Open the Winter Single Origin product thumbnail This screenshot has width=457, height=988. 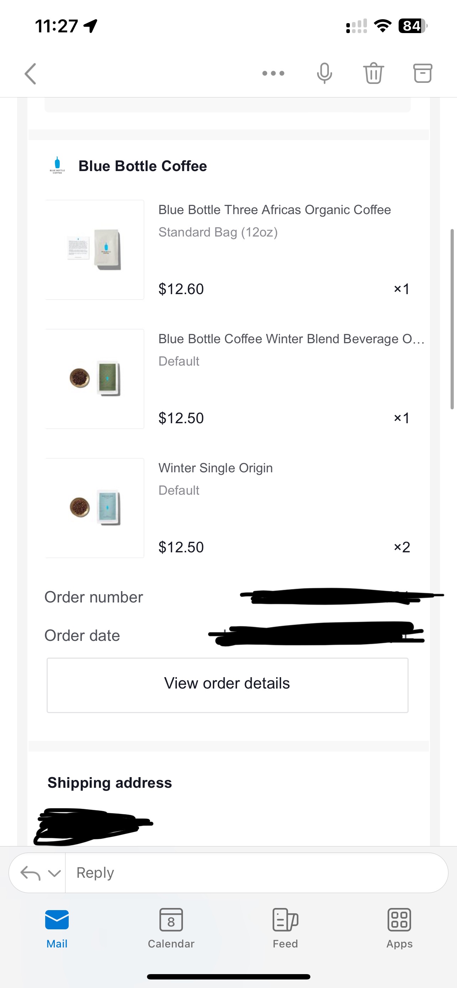[95, 508]
